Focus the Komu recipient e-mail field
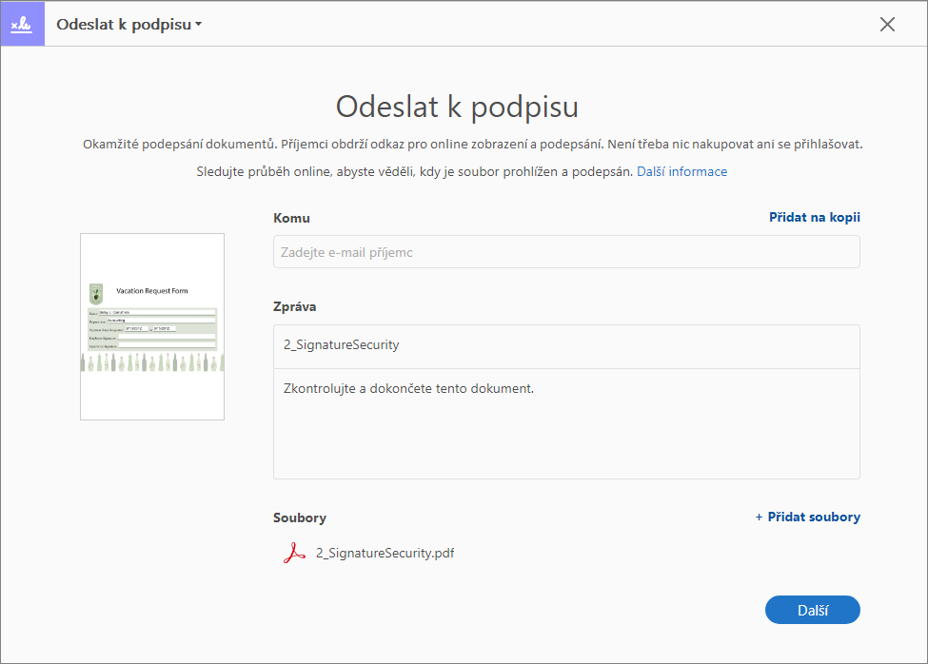This screenshot has height=664, width=928. tap(566, 252)
